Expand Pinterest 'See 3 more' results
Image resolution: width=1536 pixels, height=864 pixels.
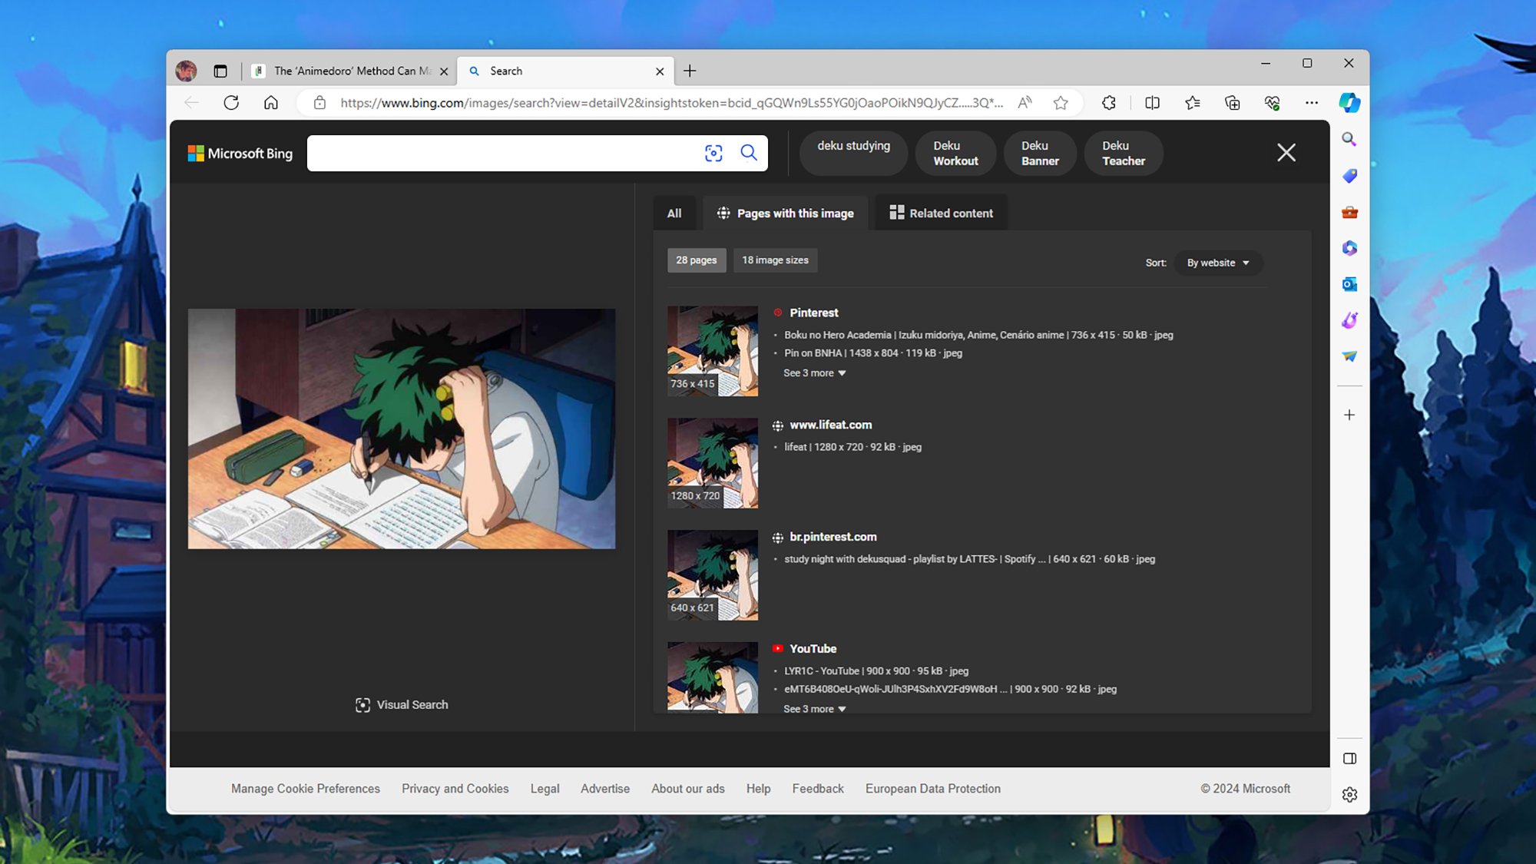pos(813,372)
